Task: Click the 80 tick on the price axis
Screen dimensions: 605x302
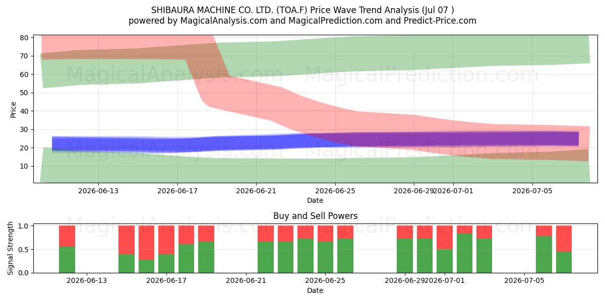Action: click(x=24, y=38)
